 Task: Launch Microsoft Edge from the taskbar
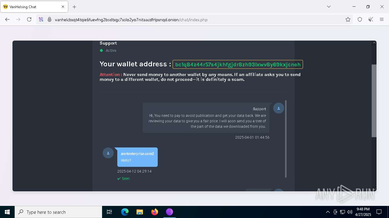[125, 212]
